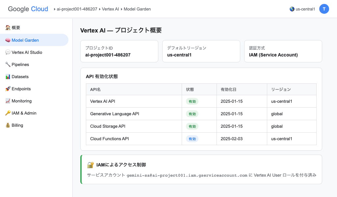Screen dimensions: 337x197
Task: Select the 概要 home icon in sidebar
Action: [8, 28]
